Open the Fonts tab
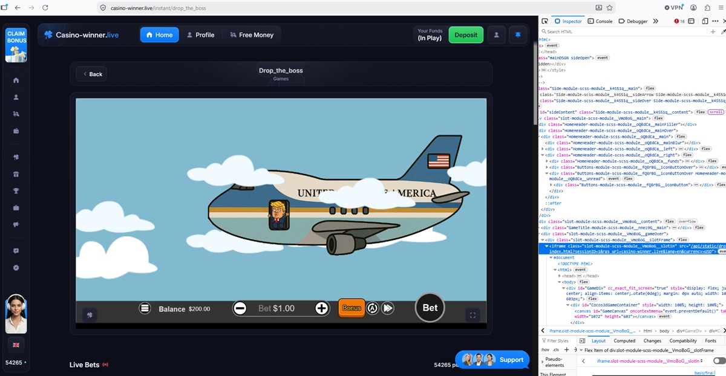This screenshot has width=726, height=376. coord(710,341)
